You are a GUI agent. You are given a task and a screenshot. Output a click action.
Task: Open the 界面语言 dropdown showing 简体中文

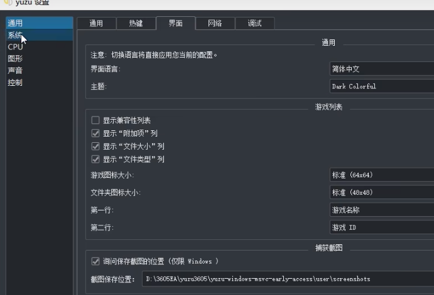tap(381, 69)
